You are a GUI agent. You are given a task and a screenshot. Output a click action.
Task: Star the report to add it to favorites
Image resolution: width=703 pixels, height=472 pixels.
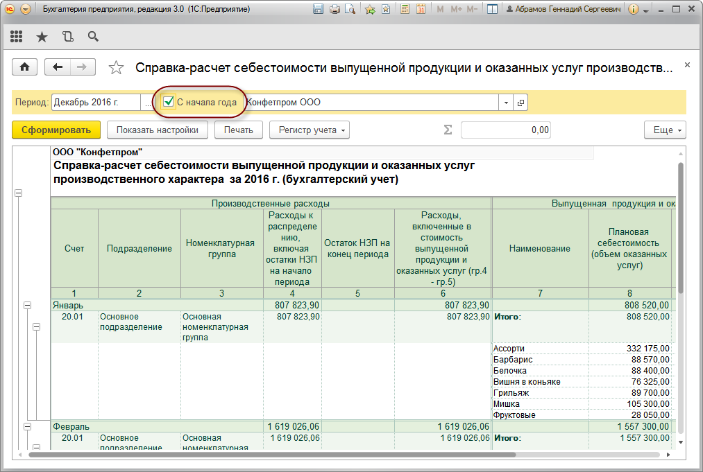[116, 67]
